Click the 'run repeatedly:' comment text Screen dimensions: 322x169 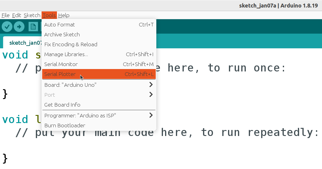(270, 133)
